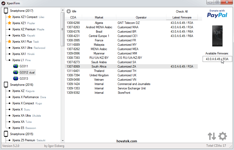Select Xperia X Suzu
Screen dimensions: 234x150
pos(21,109)
